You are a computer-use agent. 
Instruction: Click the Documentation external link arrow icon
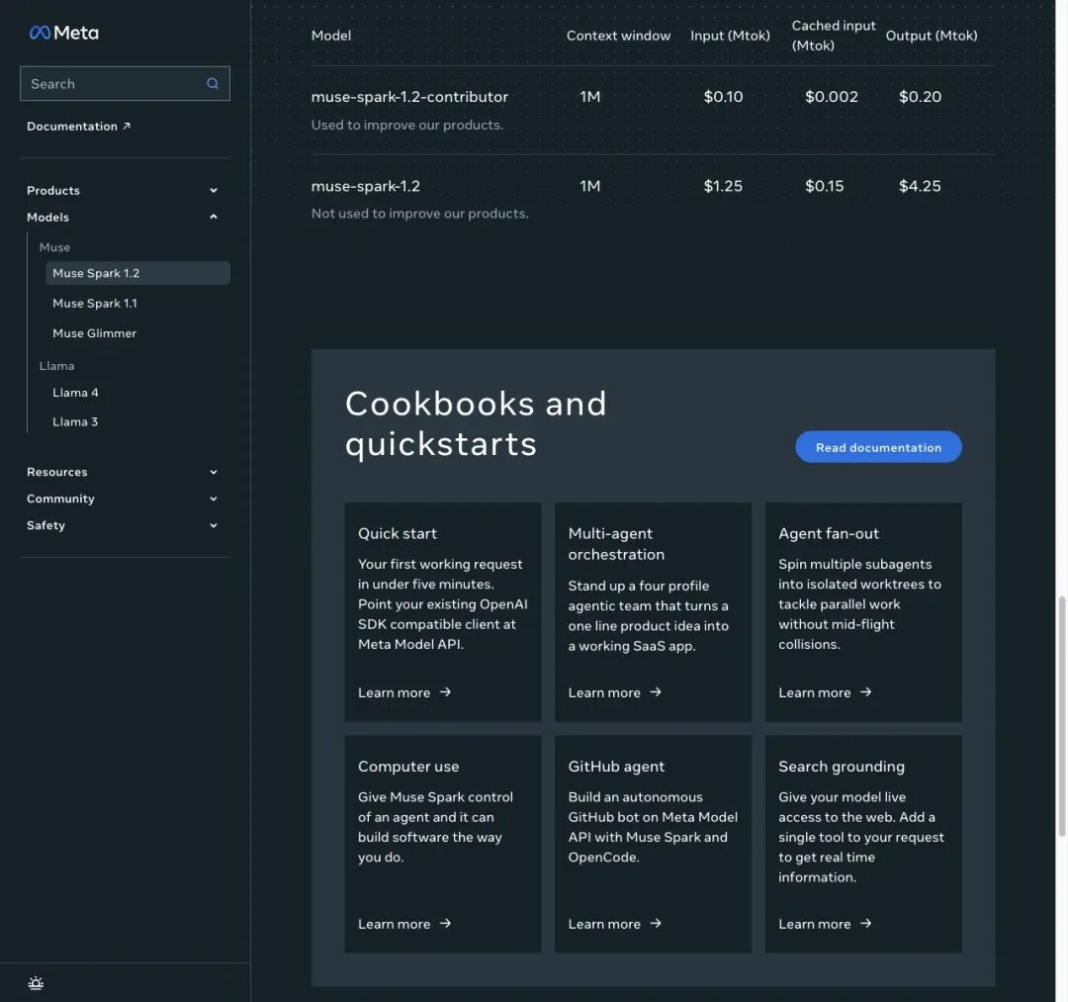click(x=126, y=126)
